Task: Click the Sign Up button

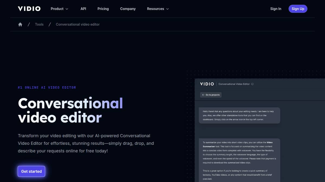Action: (x=298, y=9)
